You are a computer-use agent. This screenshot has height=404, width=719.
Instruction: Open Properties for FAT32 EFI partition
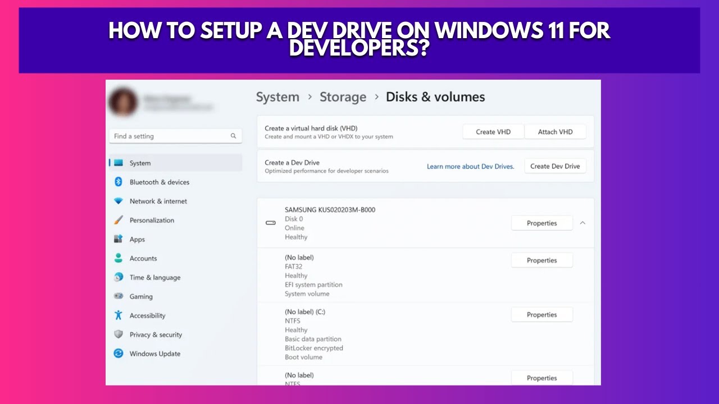pyautogui.click(x=542, y=260)
